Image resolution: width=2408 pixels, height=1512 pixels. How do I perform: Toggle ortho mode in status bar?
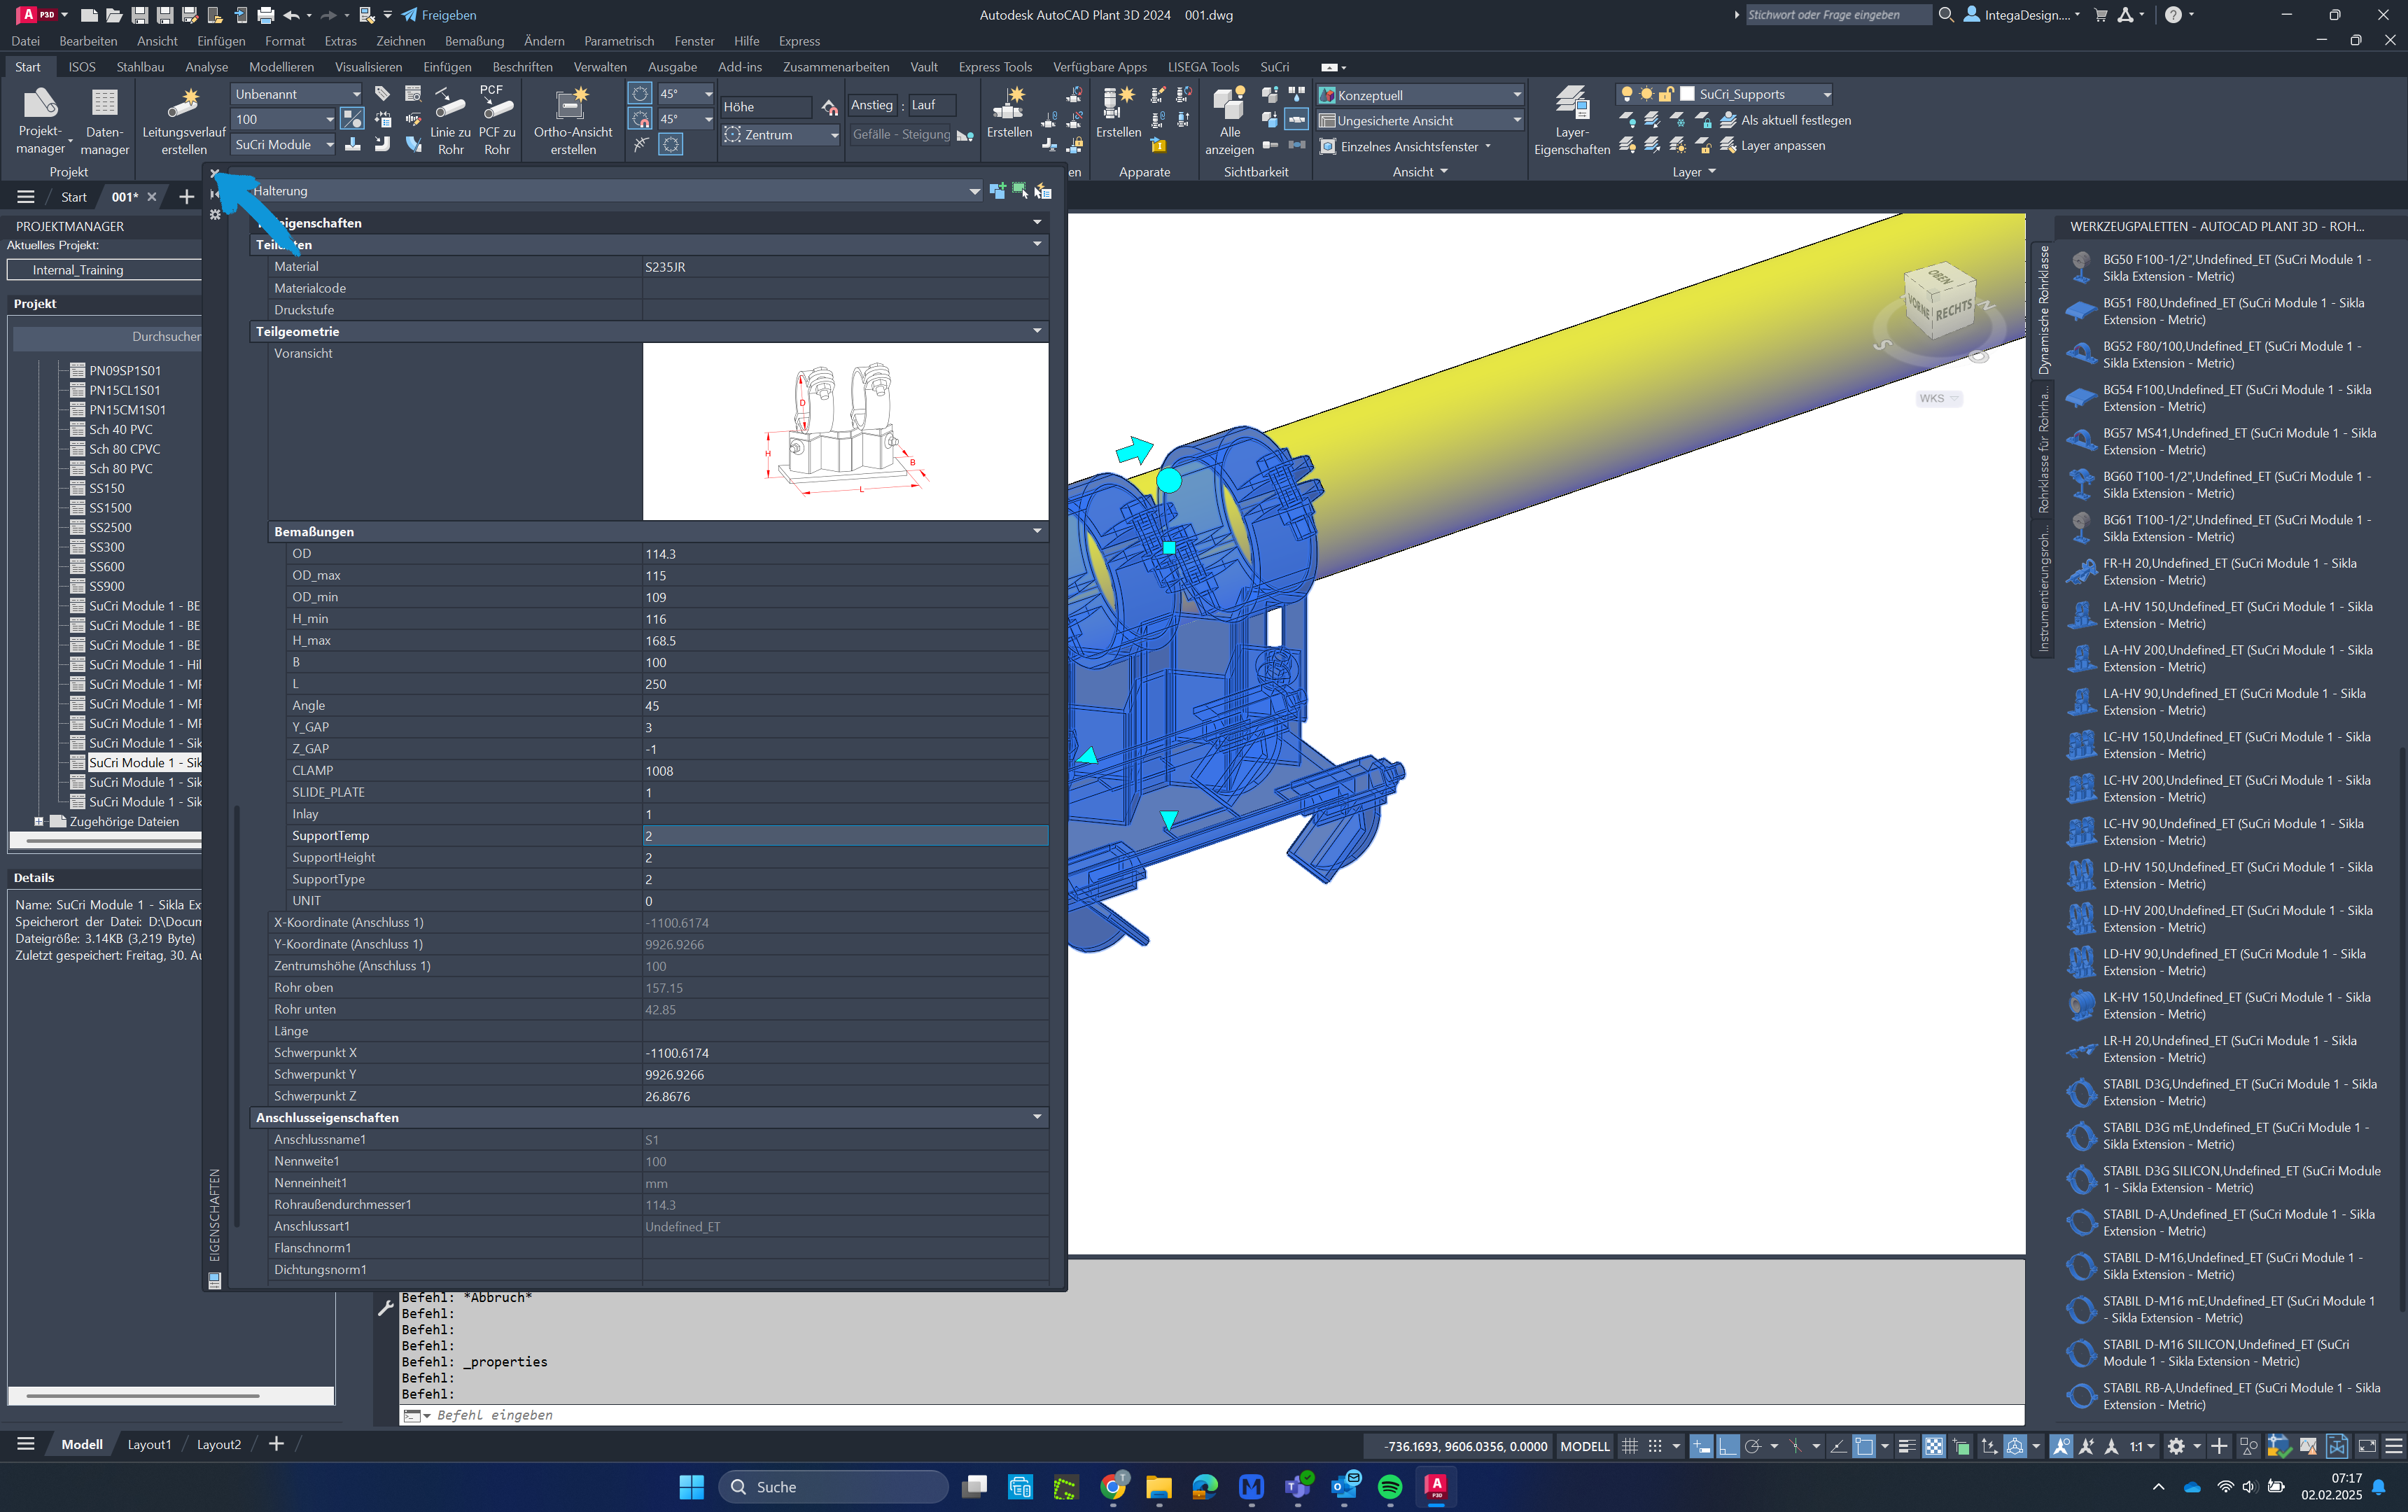pos(1728,1446)
